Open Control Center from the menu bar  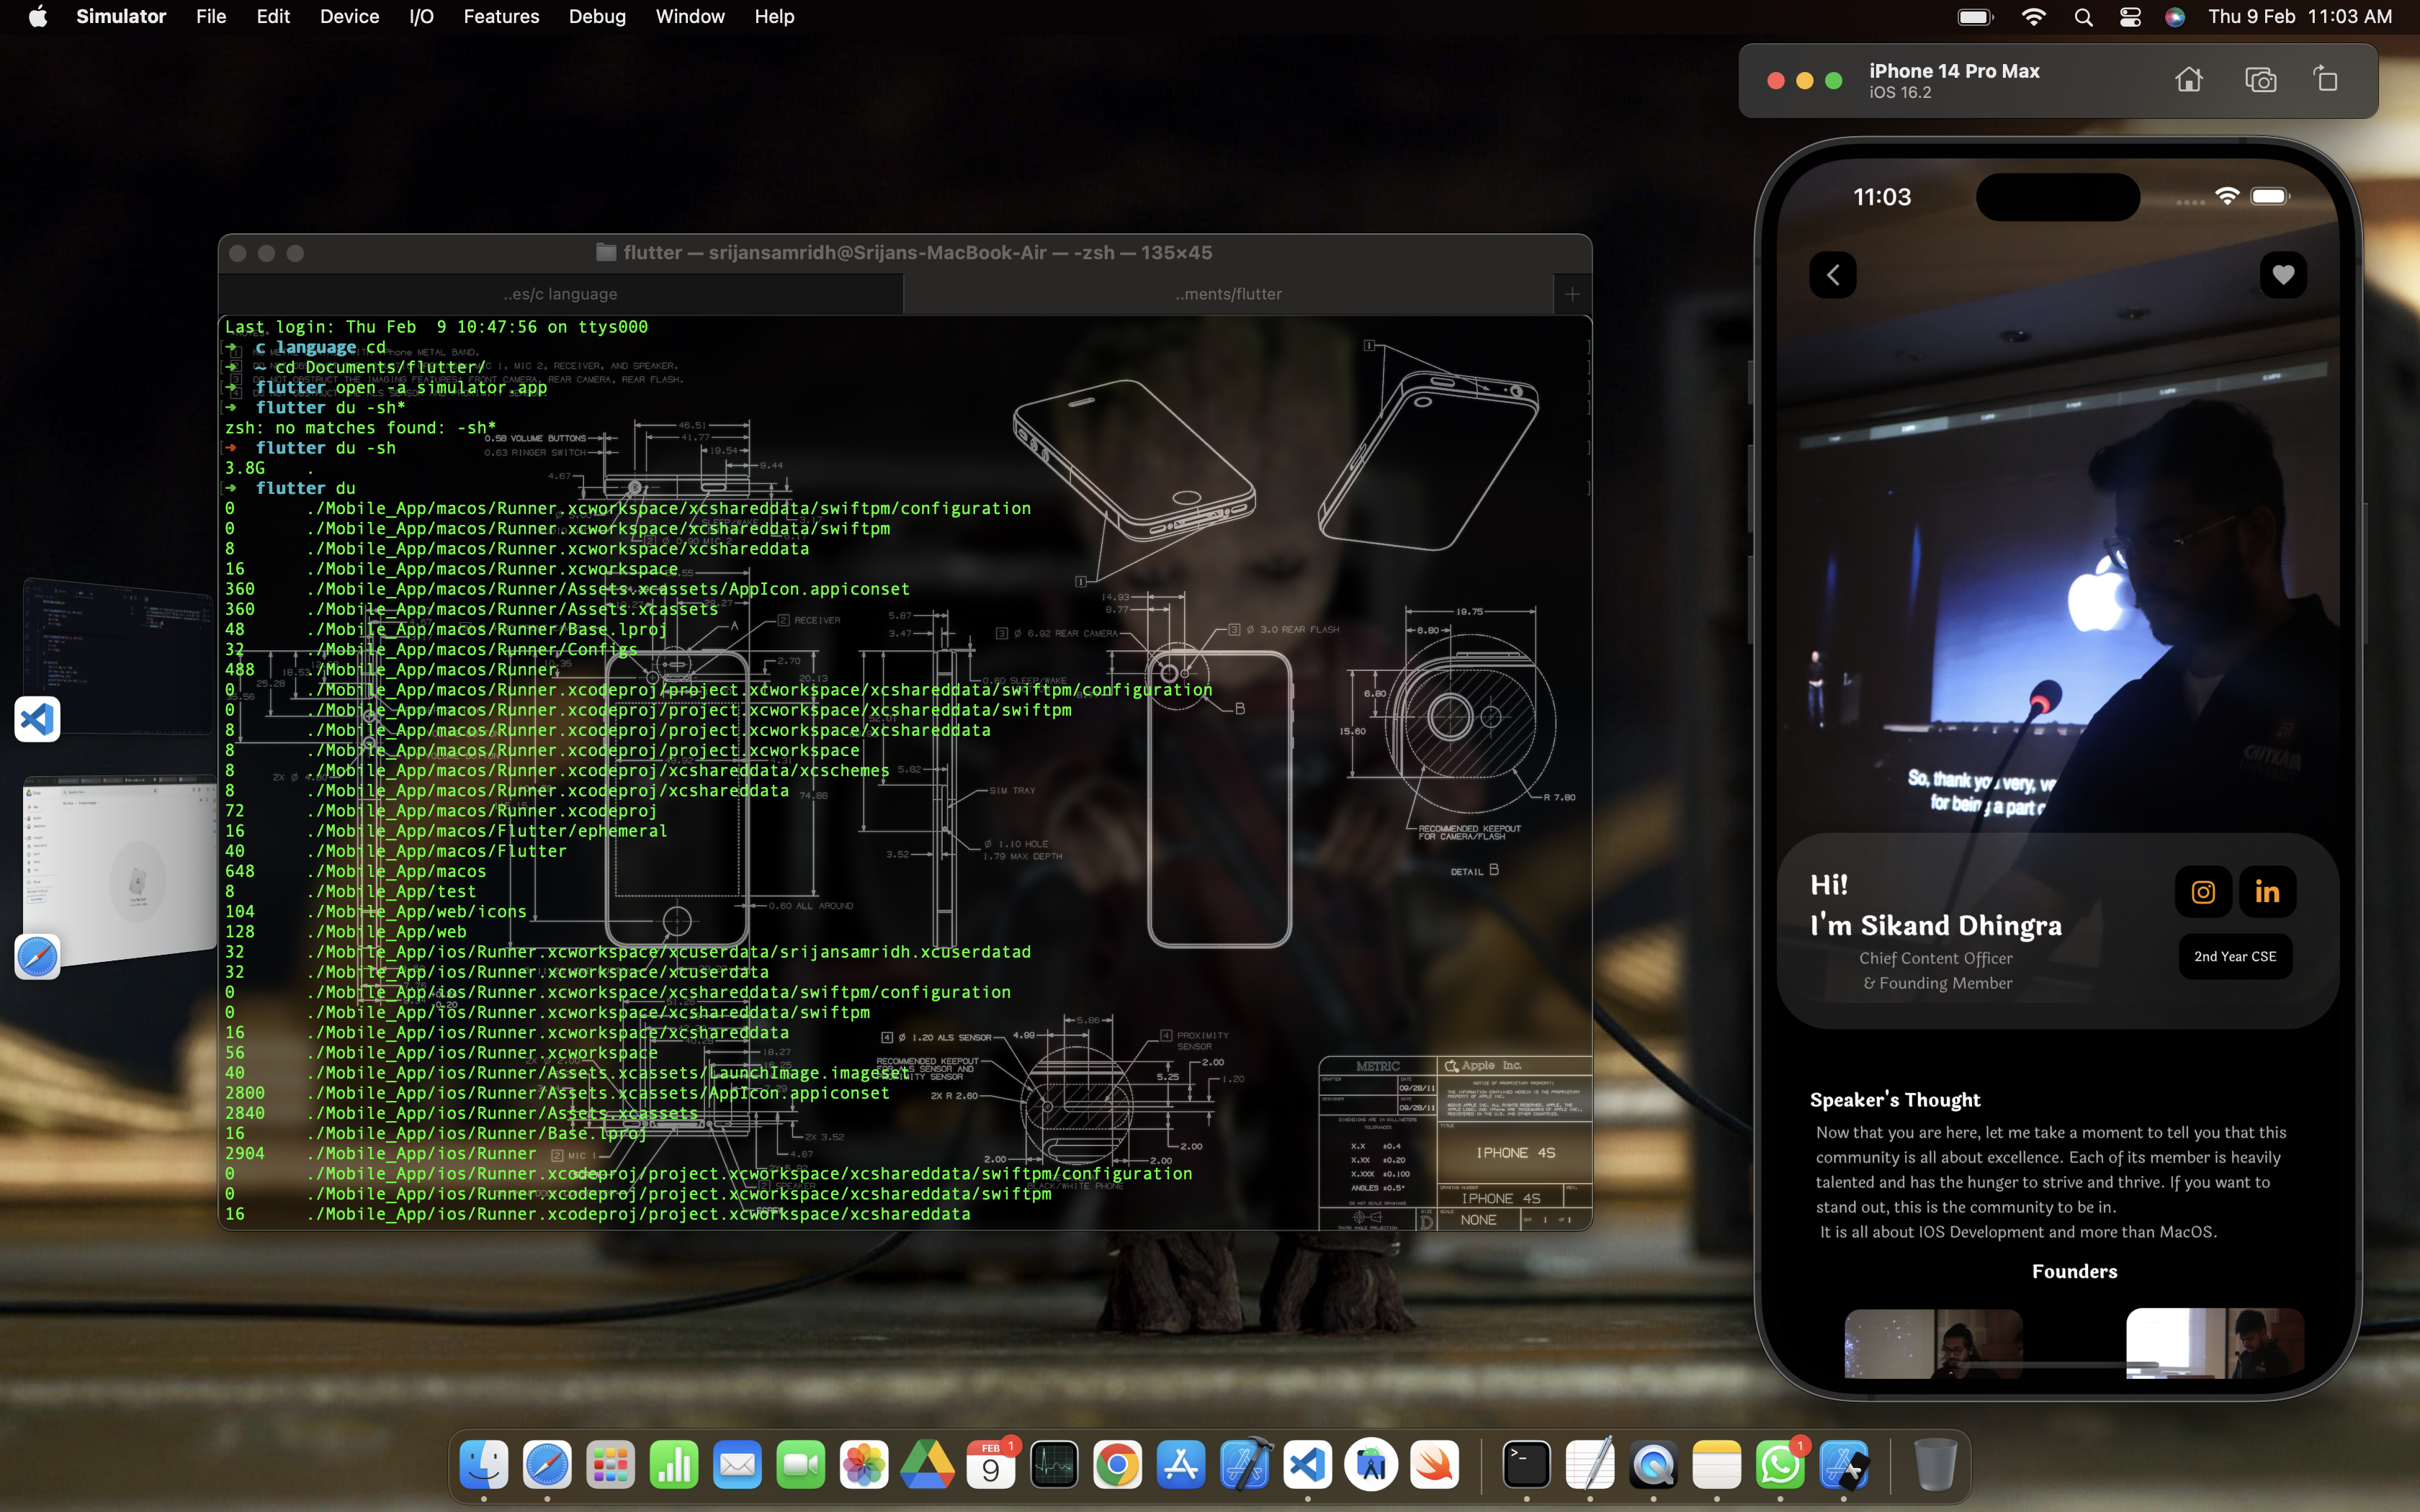[x=2130, y=17]
